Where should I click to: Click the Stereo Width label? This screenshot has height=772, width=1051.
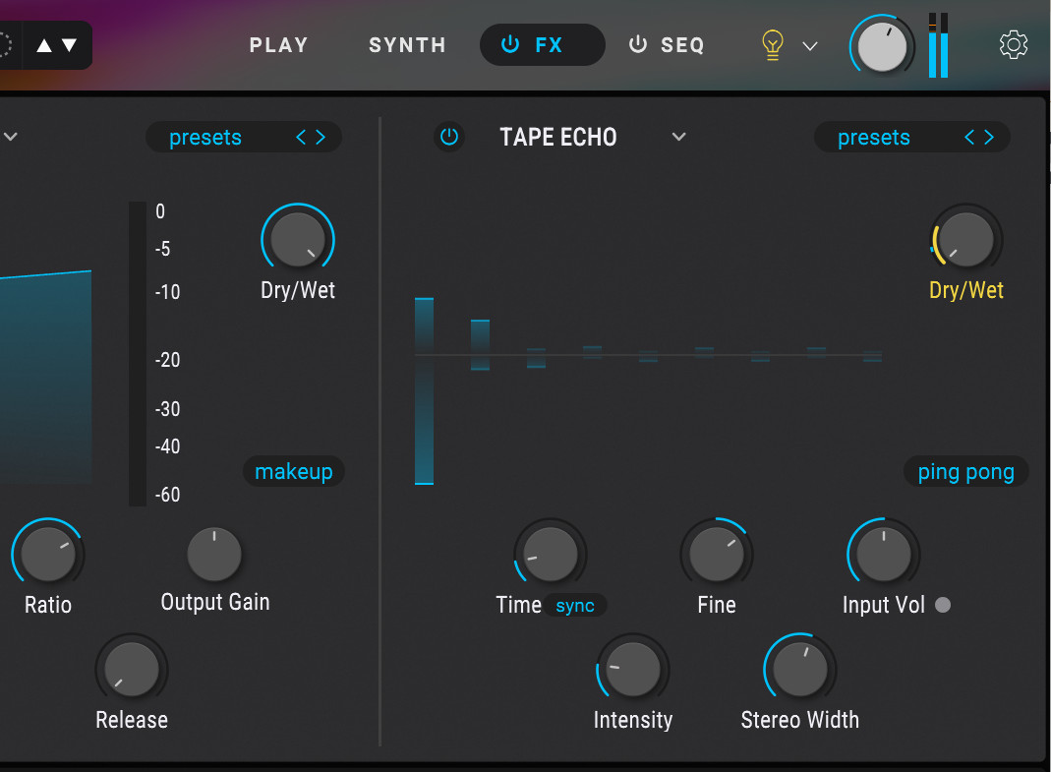coord(799,720)
